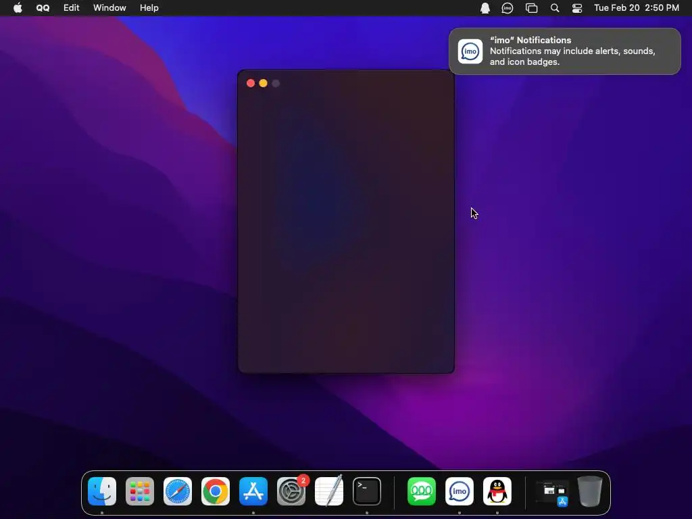The height and width of the screenshot is (519, 692).
Task: Open the green chat app in Dock
Action: [422, 491]
